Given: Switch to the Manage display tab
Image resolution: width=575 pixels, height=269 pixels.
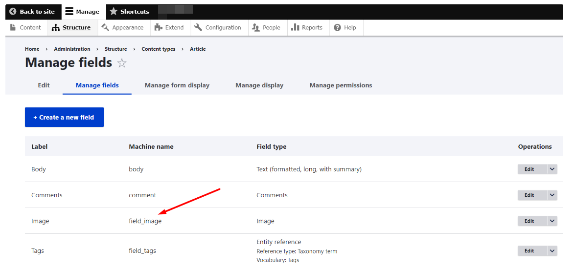Looking at the screenshot, I should pyautogui.click(x=259, y=85).
